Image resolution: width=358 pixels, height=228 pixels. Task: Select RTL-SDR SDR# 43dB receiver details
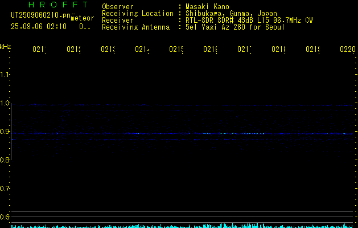tap(249, 21)
